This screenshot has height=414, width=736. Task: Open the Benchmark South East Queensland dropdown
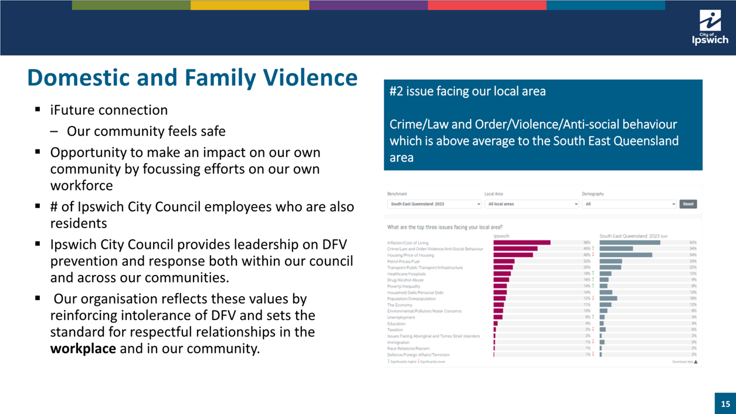click(434, 204)
